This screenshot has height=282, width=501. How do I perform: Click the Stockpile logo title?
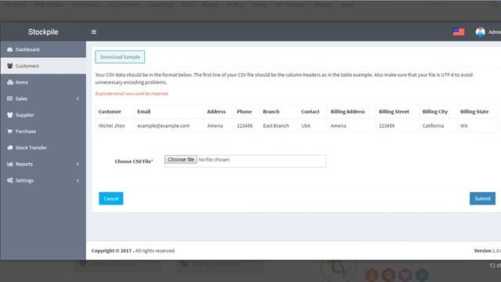click(x=43, y=32)
